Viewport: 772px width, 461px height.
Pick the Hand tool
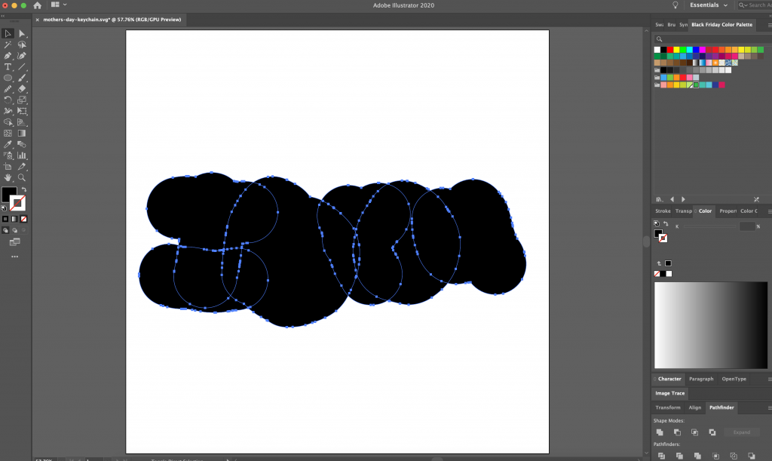pyautogui.click(x=8, y=178)
